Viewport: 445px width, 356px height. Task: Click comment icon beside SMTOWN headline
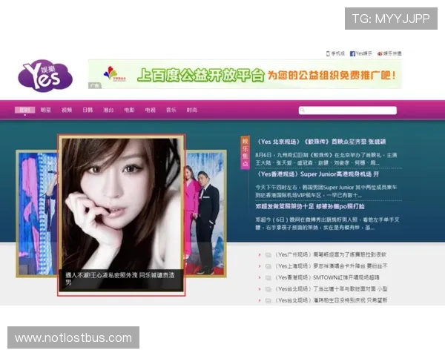pyautogui.click(x=268, y=277)
